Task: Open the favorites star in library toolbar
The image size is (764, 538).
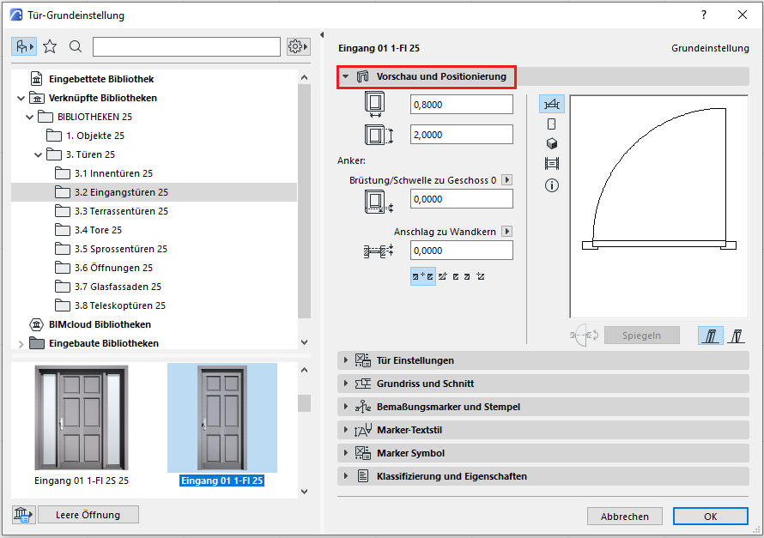Action: [x=50, y=46]
